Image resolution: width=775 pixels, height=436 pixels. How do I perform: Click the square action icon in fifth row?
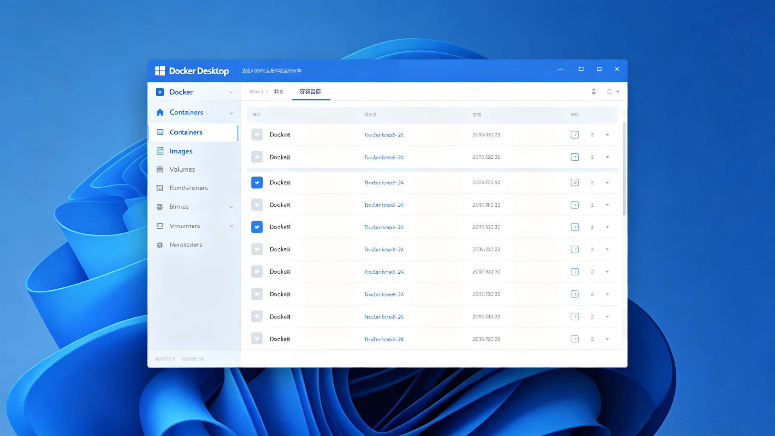[575, 227]
